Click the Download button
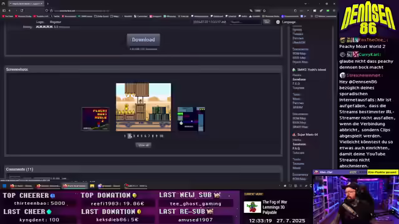The image size is (399, 224). [143, 40]
